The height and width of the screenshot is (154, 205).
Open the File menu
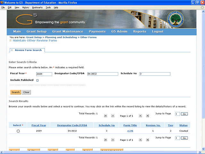pos(3,7)
